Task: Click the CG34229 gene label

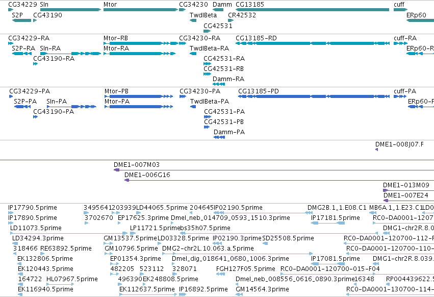Action: [23, 5]
